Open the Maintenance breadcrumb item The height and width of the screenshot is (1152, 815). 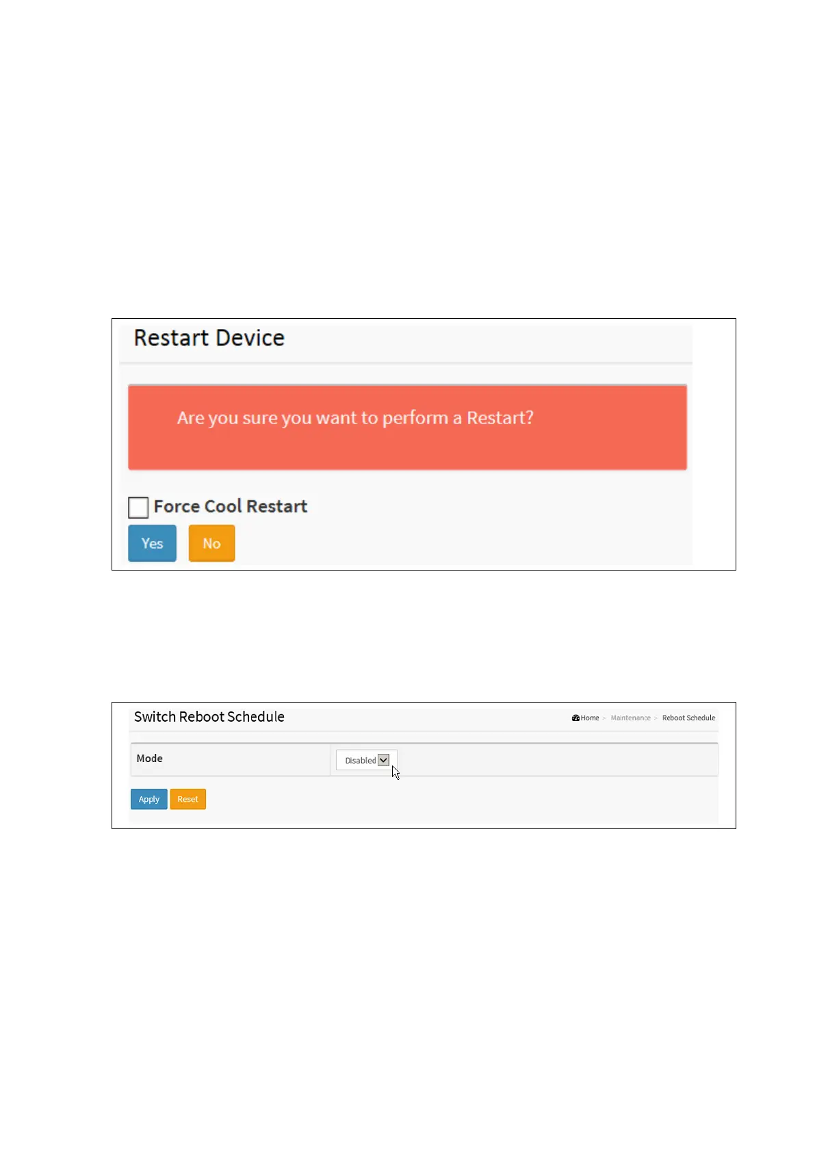pyautogui.click(x=630, y=718)
